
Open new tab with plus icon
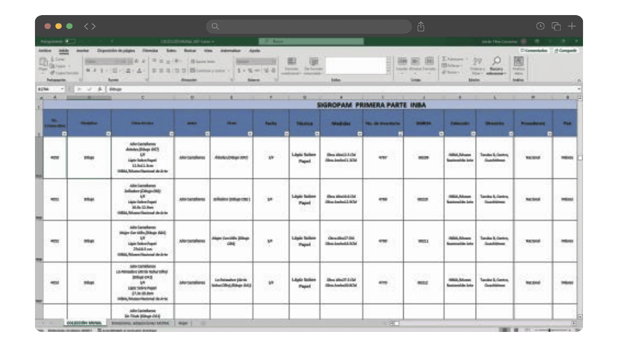coord(572,26)
